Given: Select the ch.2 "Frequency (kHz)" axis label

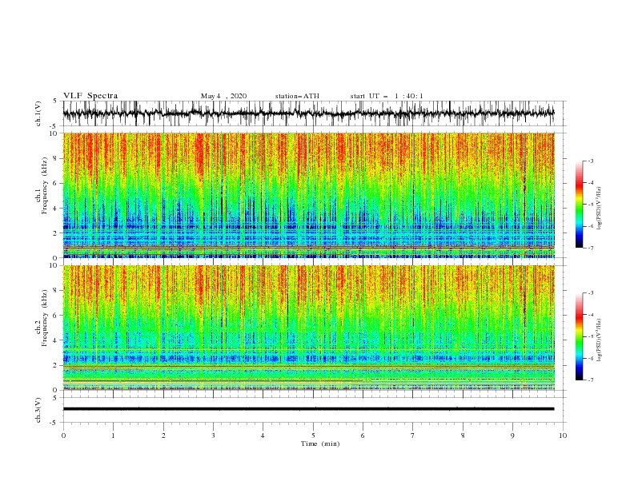Looking at the screenshot, I should pos(45,318).
